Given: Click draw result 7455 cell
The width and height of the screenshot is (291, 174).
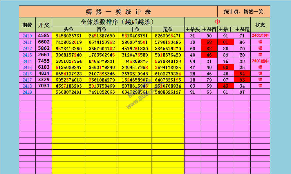Looking at the screenshot, I should [x=44, y=61].
